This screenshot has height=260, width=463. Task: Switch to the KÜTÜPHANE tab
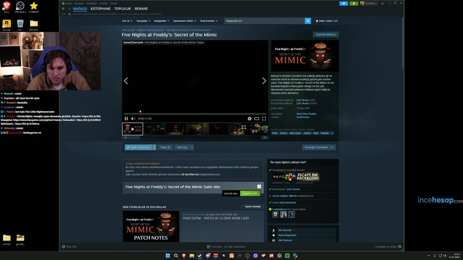click(x=101, y=9)
